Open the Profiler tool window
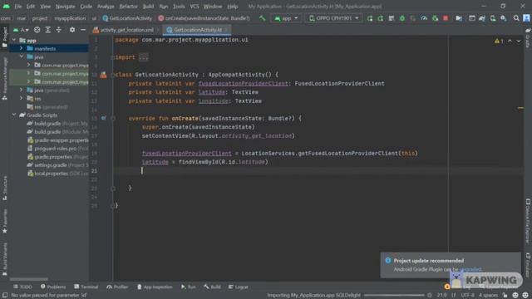The height and width of the screenshot is (299, 532). [117, 287]
